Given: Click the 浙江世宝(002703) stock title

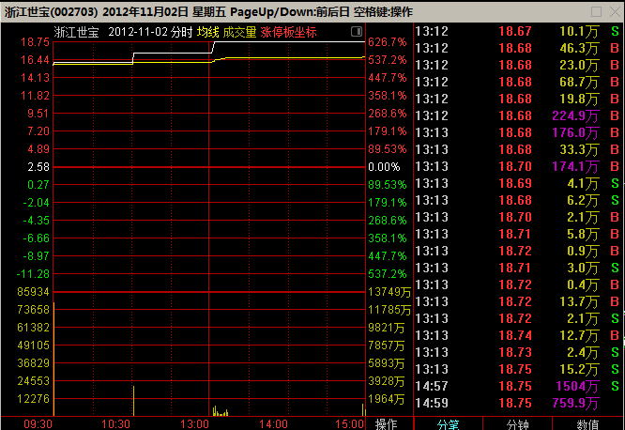Looking at the screenshot, I should [x=49, y=13].
